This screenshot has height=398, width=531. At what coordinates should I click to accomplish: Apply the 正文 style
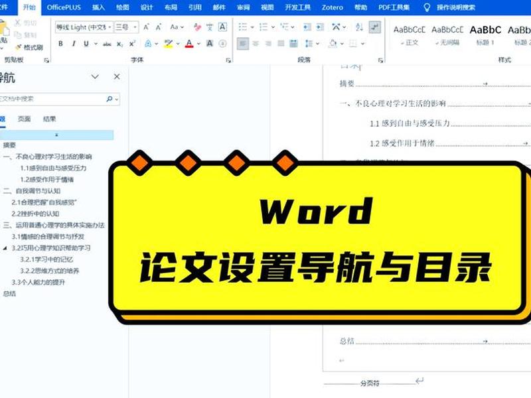click(x=409, y=35)
